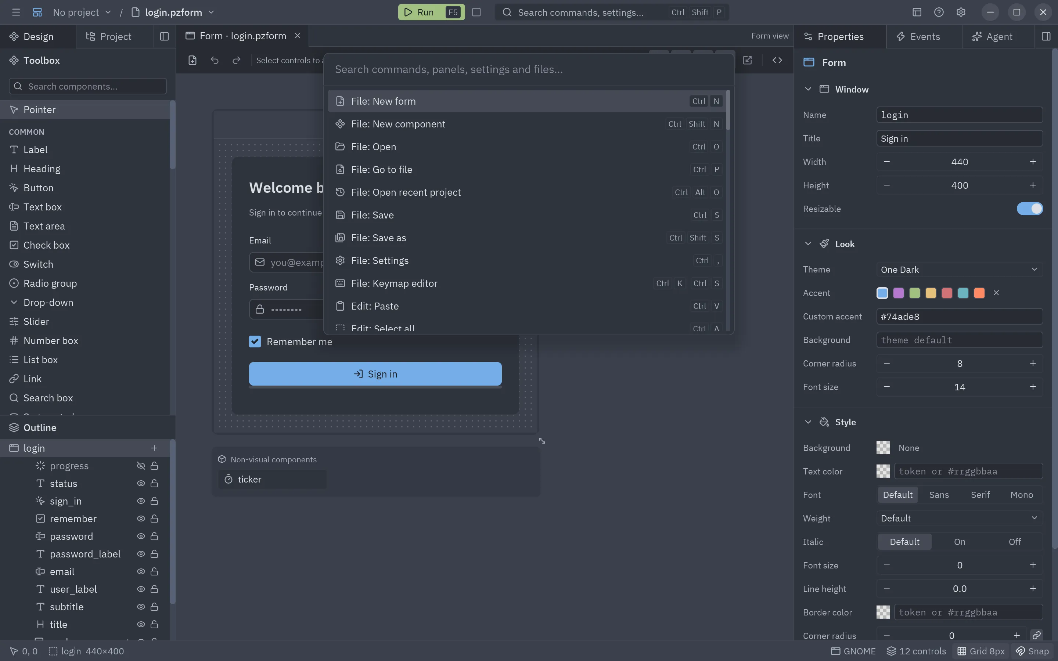This screenshot has width=1058, height=661.
Task: Collapse the Style section
Action: 808,422
